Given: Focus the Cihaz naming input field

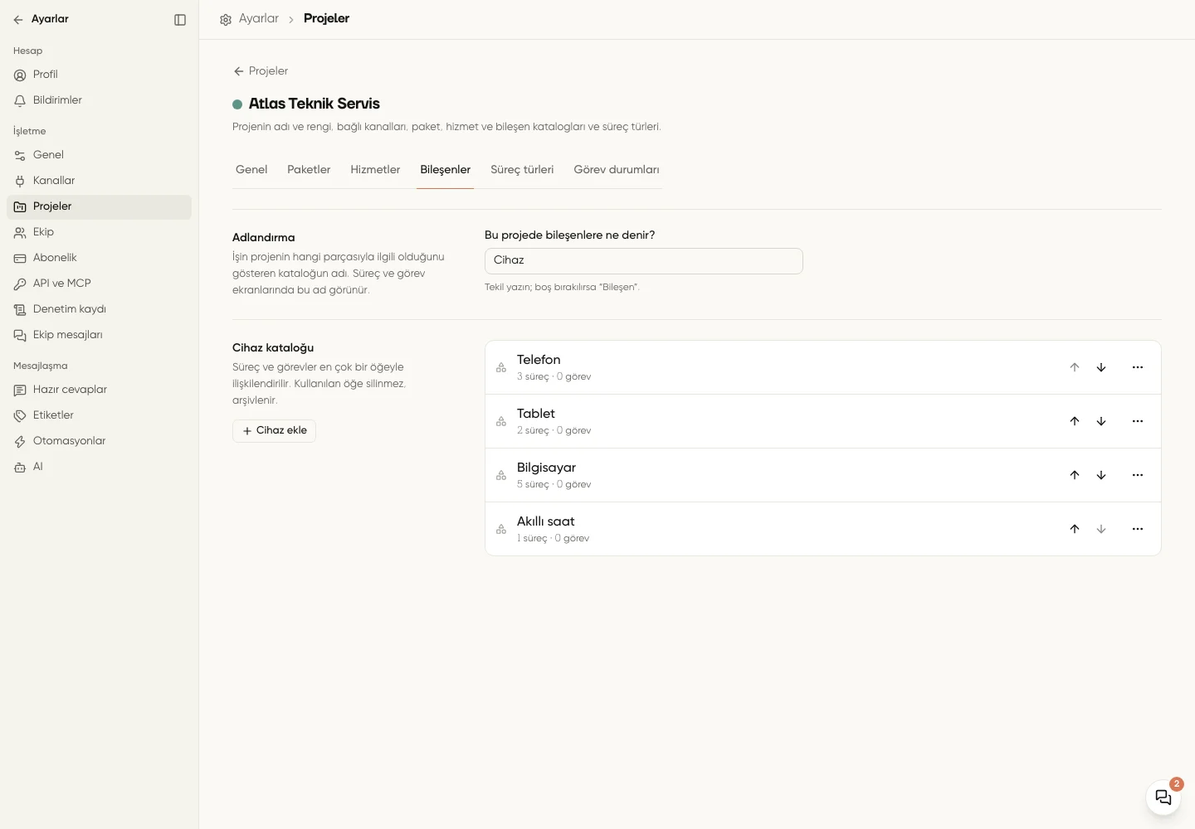Looking at the screenshot, I should point(644,260).
